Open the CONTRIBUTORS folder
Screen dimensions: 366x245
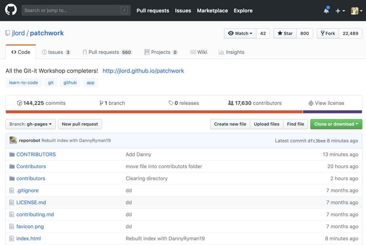[x=36, y=155]
